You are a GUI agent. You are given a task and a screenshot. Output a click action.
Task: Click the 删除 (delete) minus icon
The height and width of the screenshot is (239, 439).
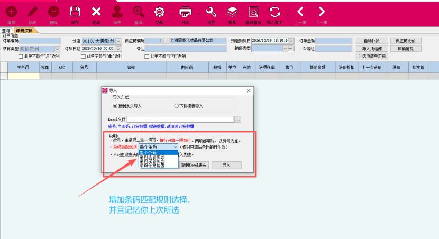[53, 12]
